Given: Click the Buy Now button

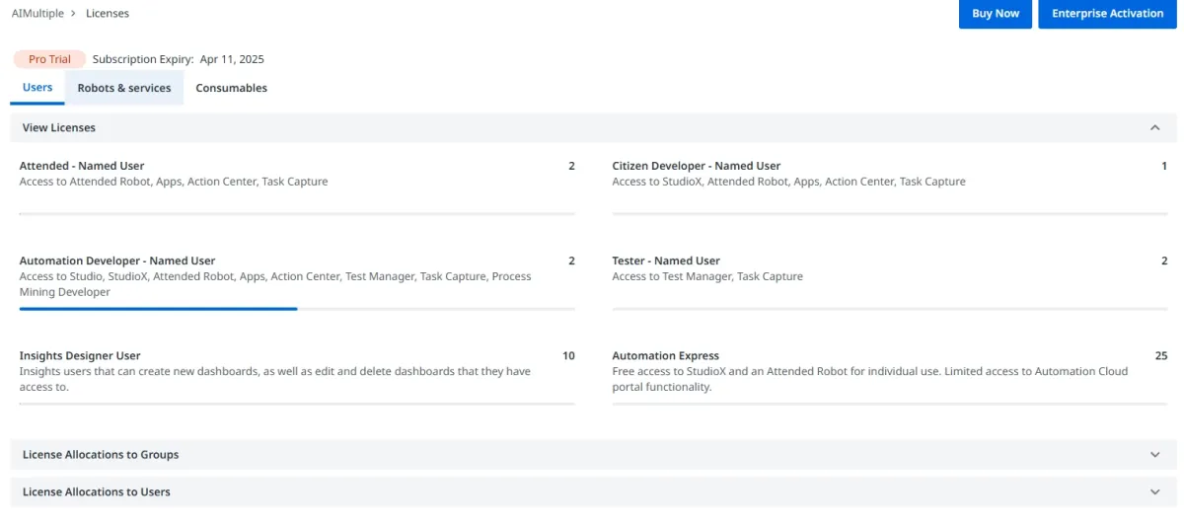Looking at the screenshot, I should [x=996, y=14].
